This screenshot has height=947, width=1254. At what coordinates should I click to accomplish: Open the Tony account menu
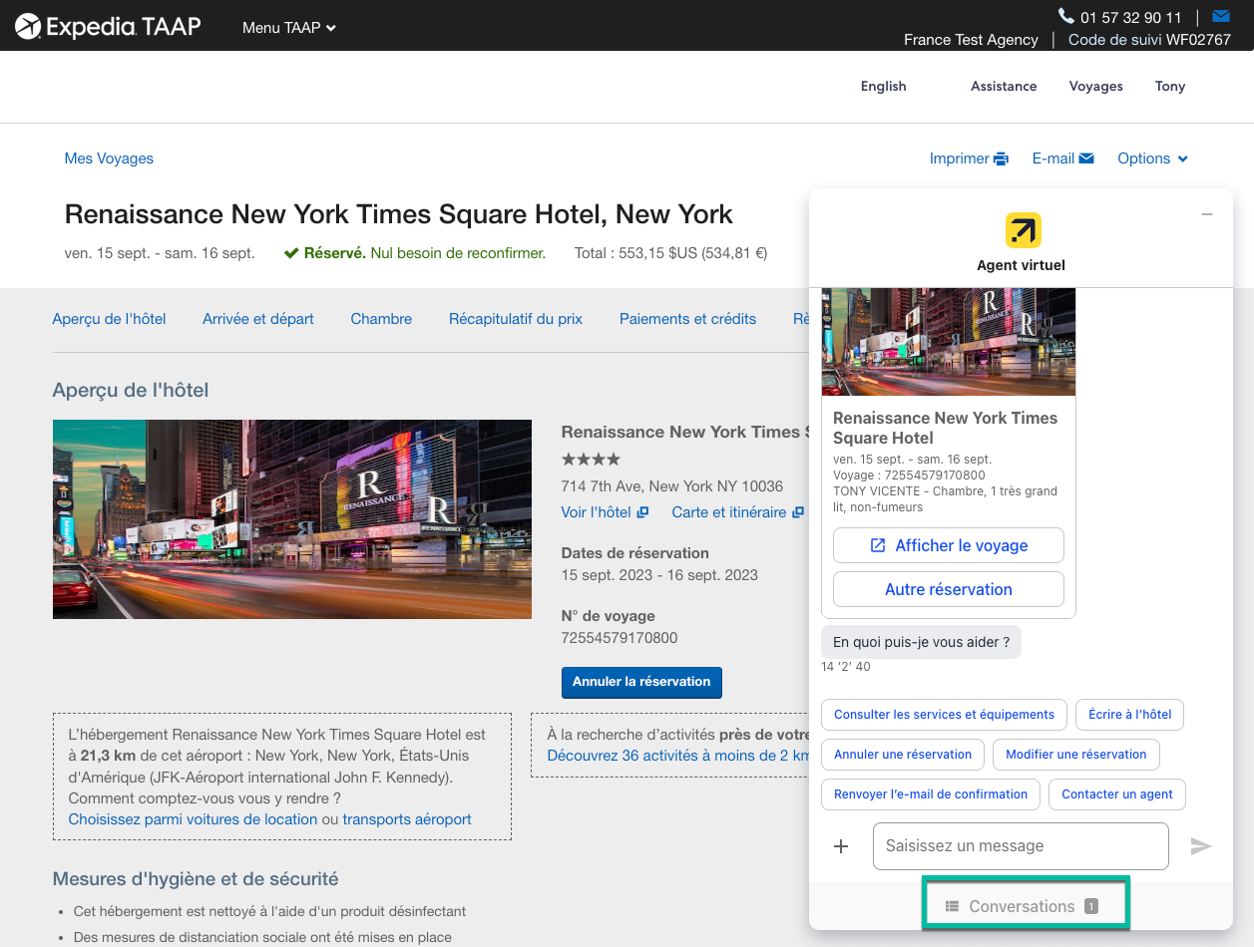click(x=1170, y=86)
